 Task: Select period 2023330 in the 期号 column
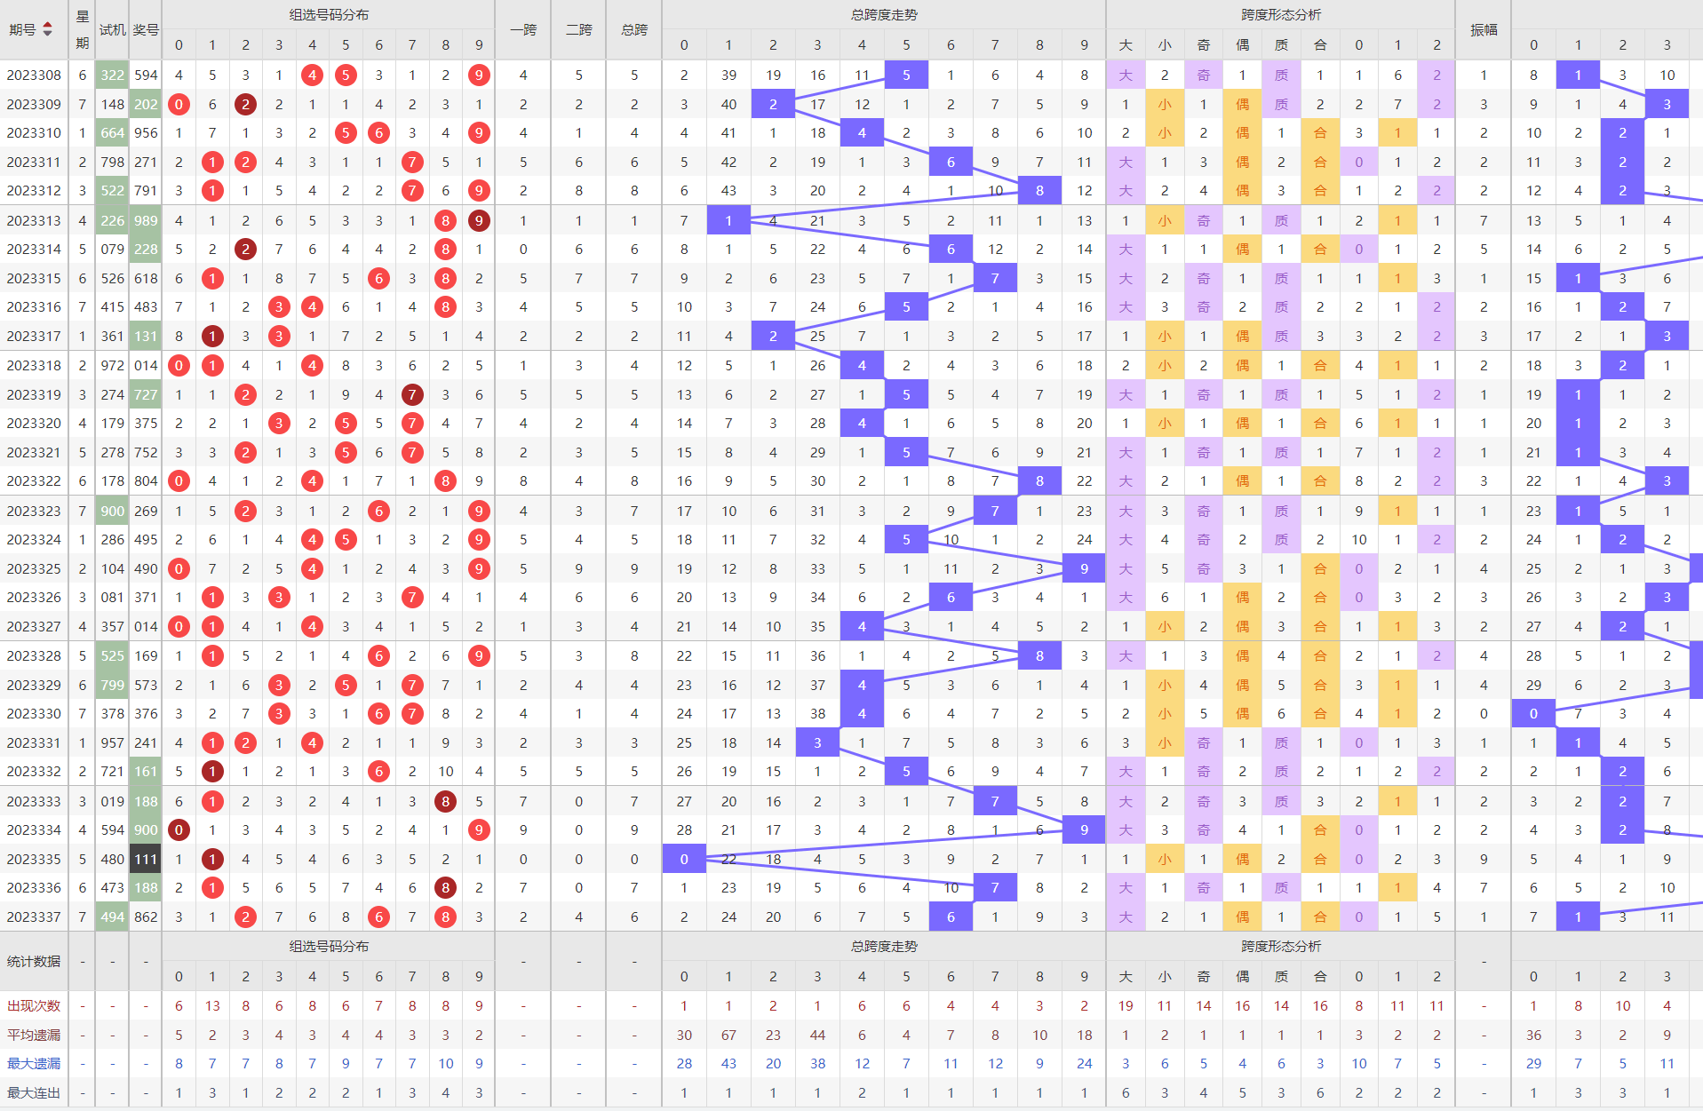(x=35, y=714)
